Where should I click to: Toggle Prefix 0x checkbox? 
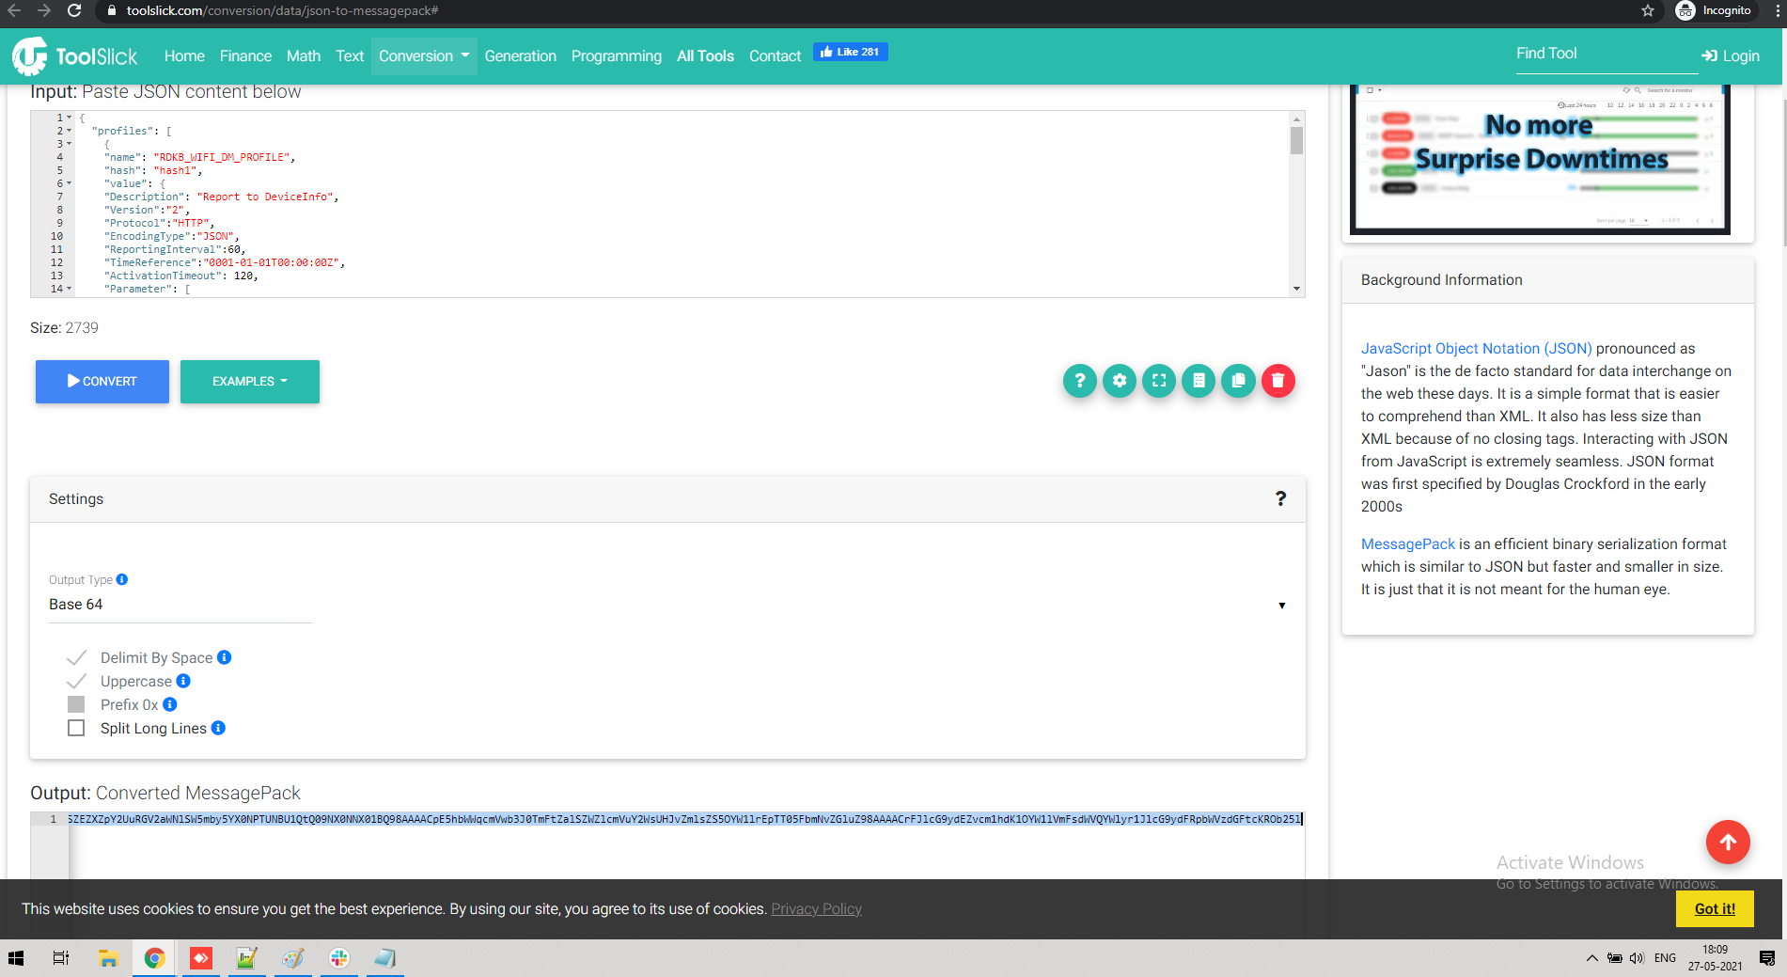(x=76, y=704)
